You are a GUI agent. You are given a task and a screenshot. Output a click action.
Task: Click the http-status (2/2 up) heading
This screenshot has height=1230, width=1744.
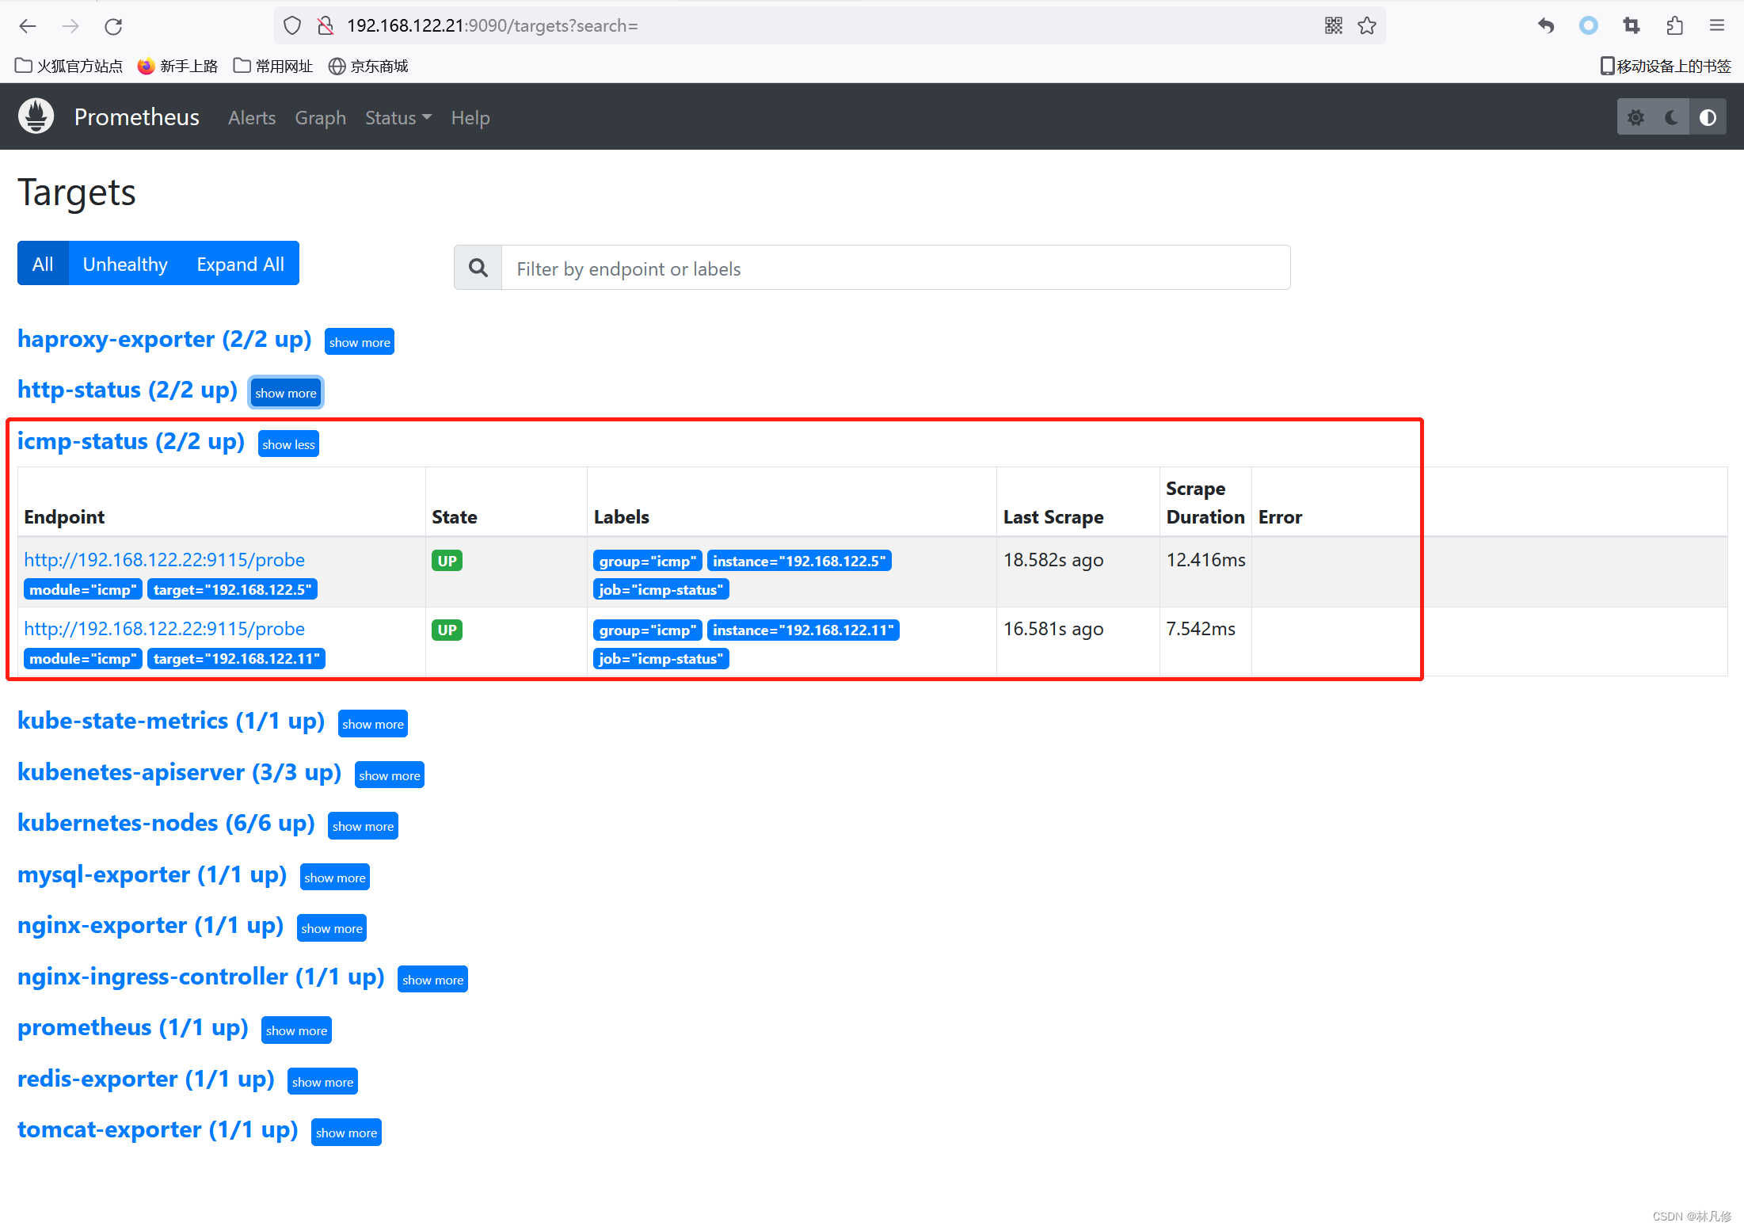pos(128,390)
